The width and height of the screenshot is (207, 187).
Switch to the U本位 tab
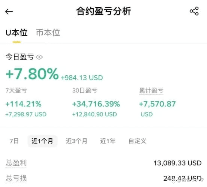tap(16, 33)
